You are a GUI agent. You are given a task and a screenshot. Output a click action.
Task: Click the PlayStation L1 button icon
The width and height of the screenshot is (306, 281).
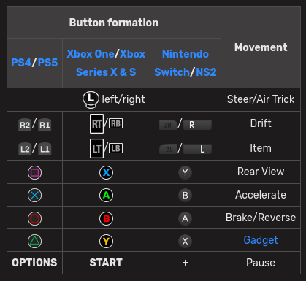[45, 149]
